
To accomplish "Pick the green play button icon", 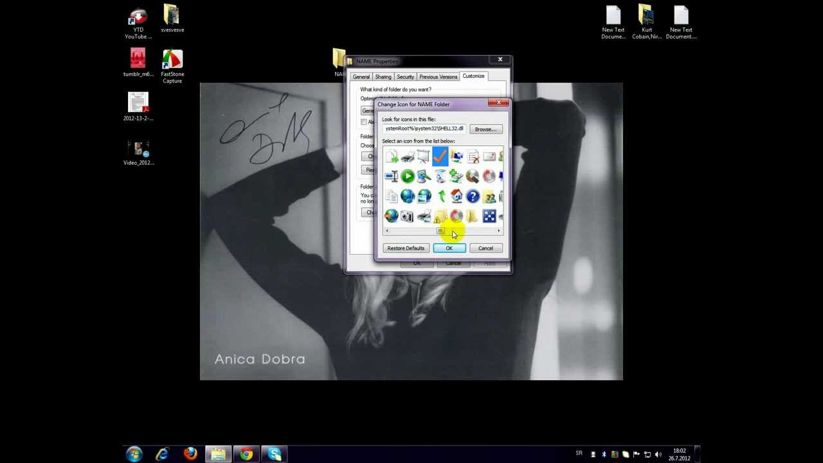I will click(x=408, y=176).
